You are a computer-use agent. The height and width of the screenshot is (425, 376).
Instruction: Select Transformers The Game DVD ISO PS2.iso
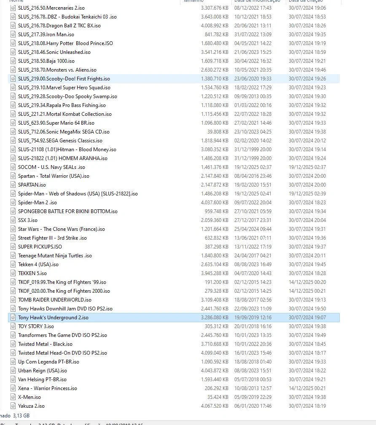click(x=63, y=335)
